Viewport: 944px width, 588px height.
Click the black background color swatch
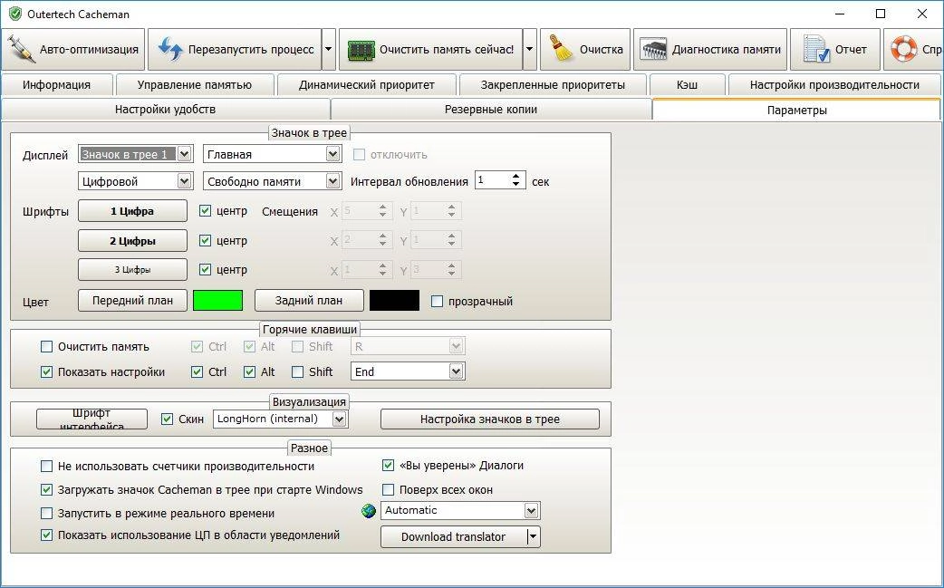[394, 300]
